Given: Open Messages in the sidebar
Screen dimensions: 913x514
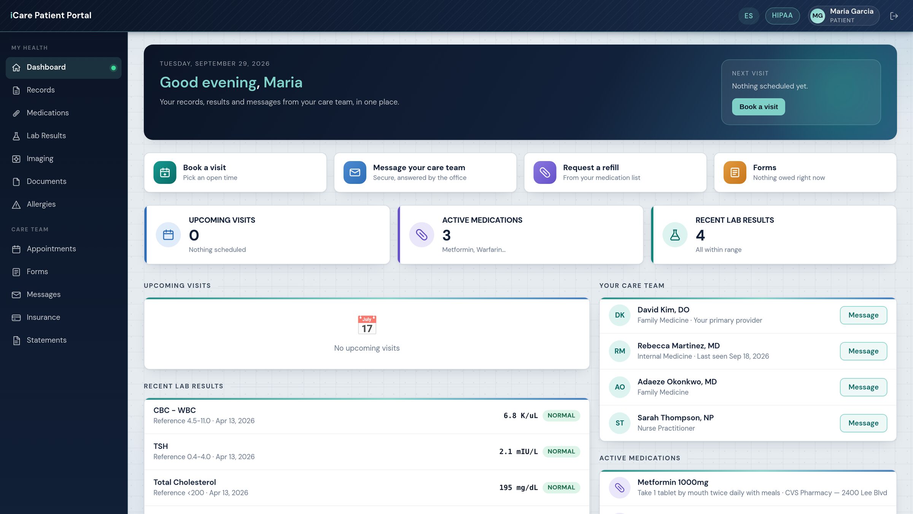Looking at the screenshot, I should pyautogui.click(x=64, y=295).
